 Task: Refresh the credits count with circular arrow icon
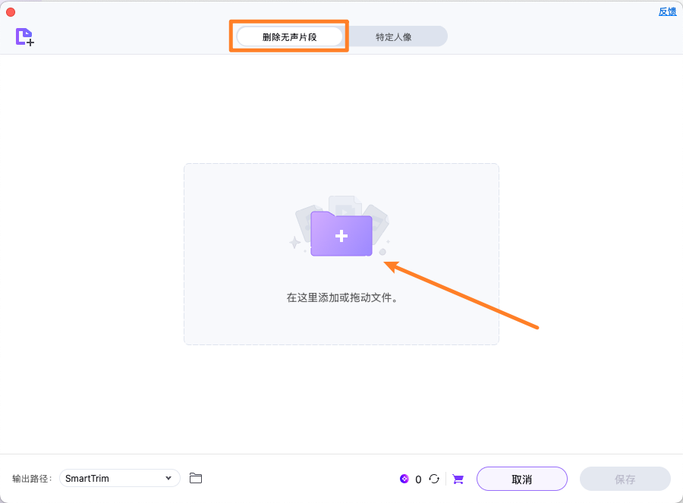[434, 479]
